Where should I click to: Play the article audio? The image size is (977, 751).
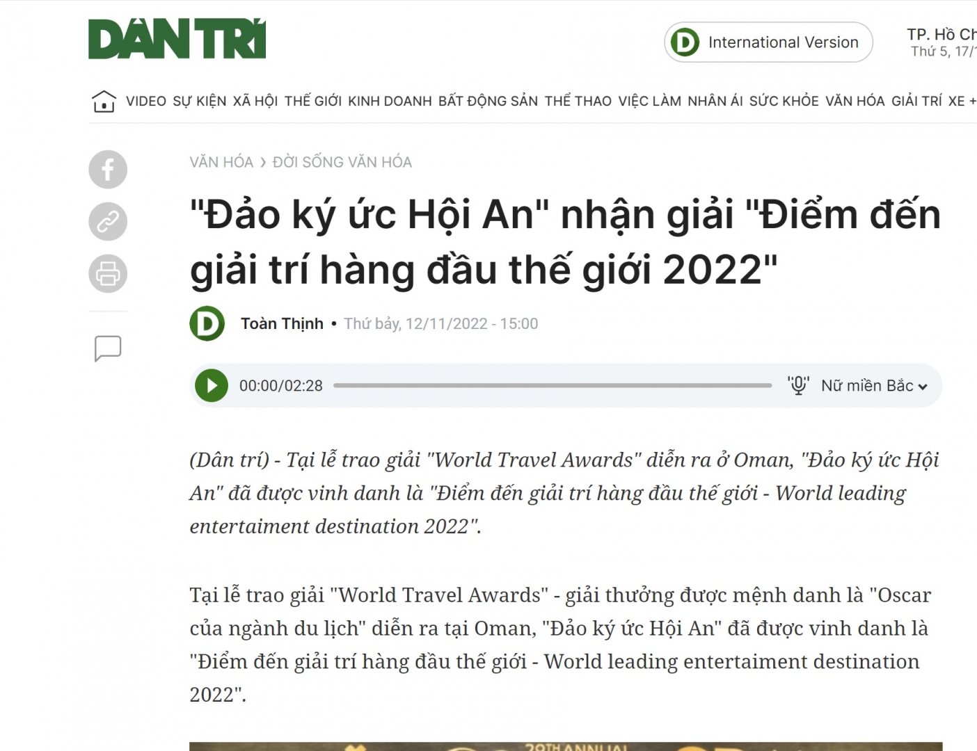(x=212, y=386)
